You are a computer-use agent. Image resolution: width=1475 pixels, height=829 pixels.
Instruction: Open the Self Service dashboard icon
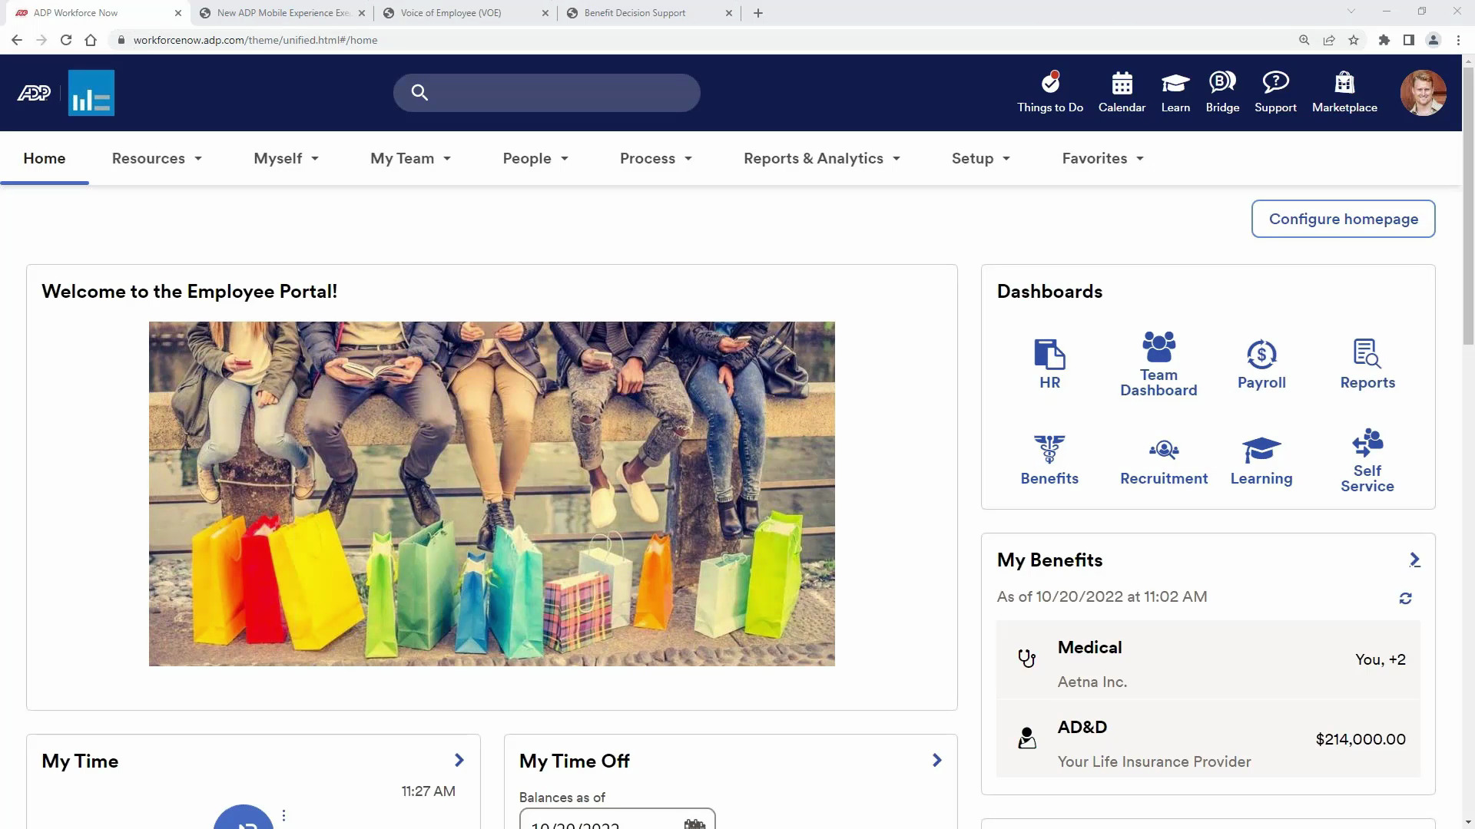[x=1367, y=459]
